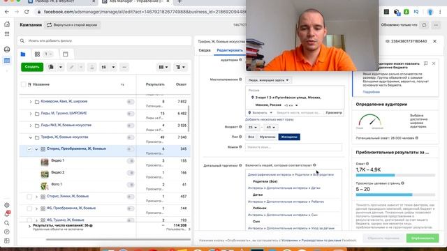Screen dimensions: 447x251
Task: Tick the checkbox for Сторис, Химки row
Action: click(29, 197)
